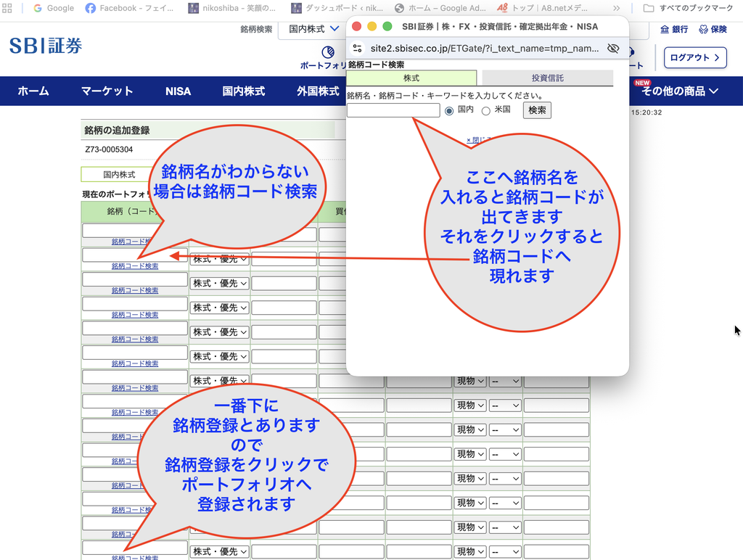Click the Z73-0005304 account number text
Image resolution: width=743 pixels, height=560 pixels.
109,149
